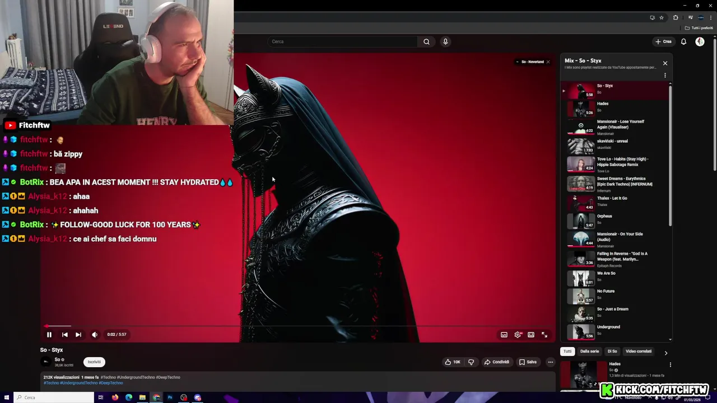
Task: Select the Video correlati filter chip
Action: click(639, 352)
